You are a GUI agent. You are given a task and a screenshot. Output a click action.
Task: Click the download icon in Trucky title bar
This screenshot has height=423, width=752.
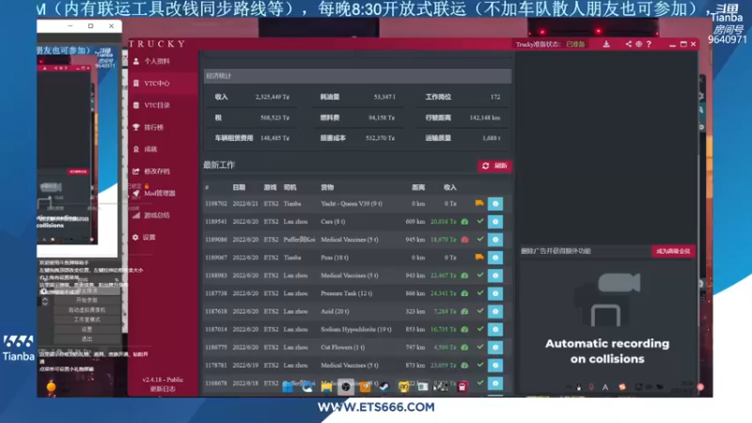coord(606,44)
